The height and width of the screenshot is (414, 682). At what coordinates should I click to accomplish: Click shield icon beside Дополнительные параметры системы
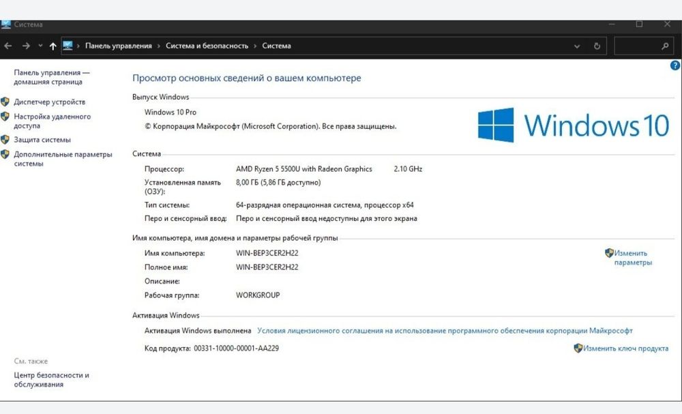[x=5, y=154]
